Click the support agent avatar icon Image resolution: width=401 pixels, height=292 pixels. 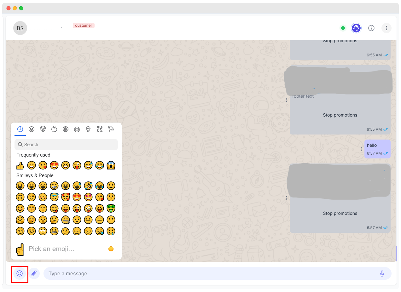pyautogui.click(x=356, y=28)
